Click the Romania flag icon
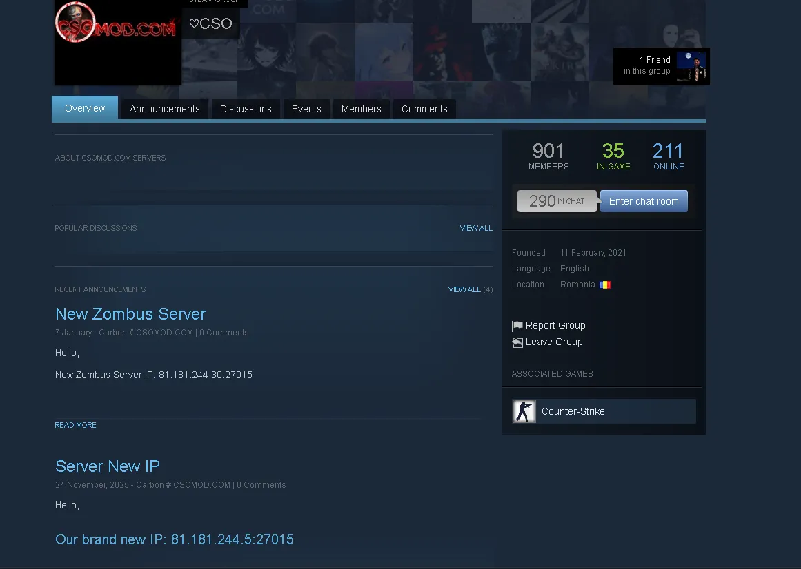The height and width of the screenshot is (569, 801). pyautogui.click(x=605, y=285)
